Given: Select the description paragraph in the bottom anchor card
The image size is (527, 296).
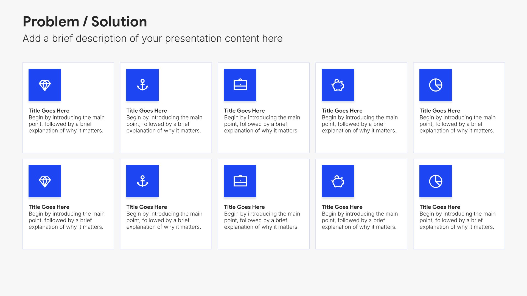Looking at the screenshot, I should click(x=164, y=220).
